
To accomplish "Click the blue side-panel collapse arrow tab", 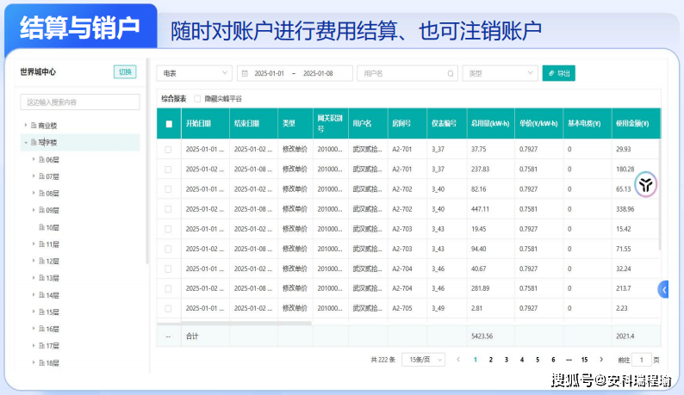I will 663,289.
